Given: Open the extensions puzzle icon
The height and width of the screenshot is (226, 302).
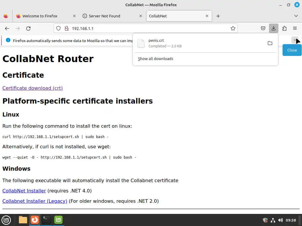Looking at the screenshot, I should (284, 29).
